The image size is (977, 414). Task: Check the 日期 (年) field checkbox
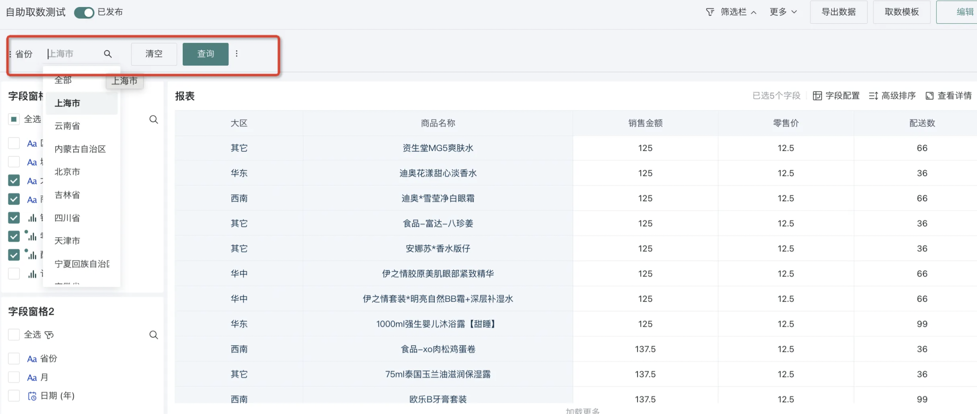(14, 395)
